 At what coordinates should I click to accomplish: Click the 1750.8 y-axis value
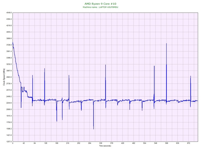[9, 122]
